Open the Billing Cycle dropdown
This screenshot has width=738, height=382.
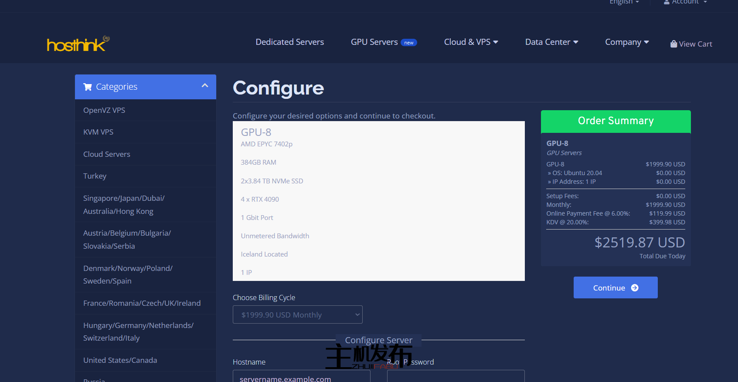pos(297,315)
